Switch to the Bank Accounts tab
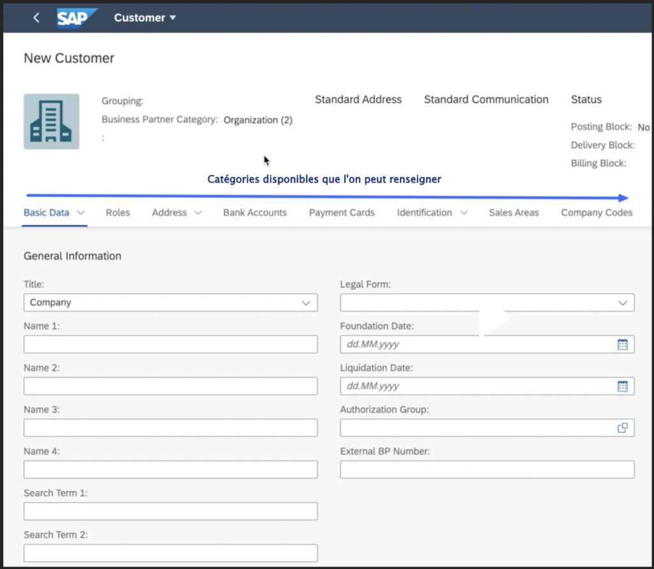This screenshot has width=654, height=569. click(x=255, y=213)
